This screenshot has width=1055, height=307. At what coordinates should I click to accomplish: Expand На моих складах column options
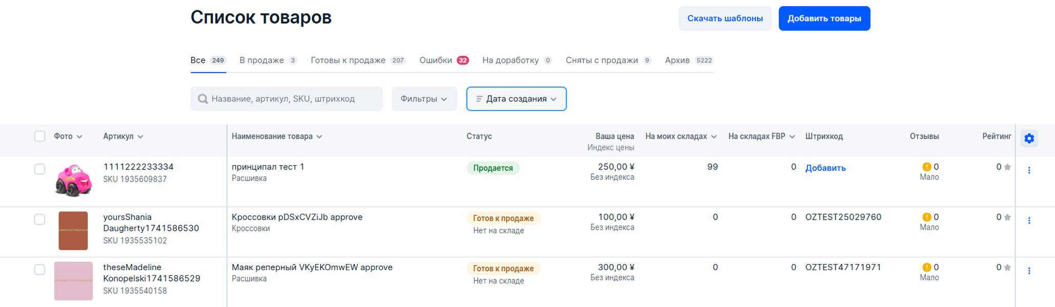(714, 137)
